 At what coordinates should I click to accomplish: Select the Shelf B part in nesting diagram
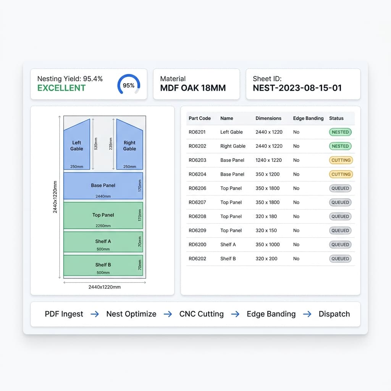[x=103, y=265]
